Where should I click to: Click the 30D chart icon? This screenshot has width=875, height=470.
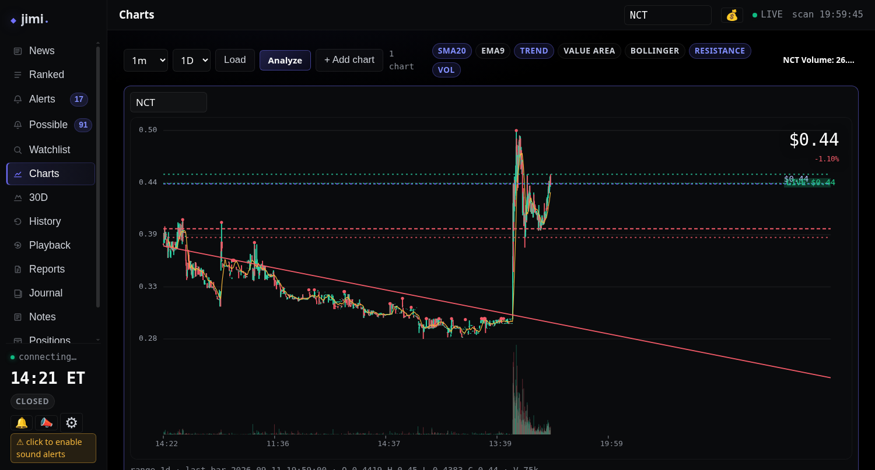coord(17,198)
